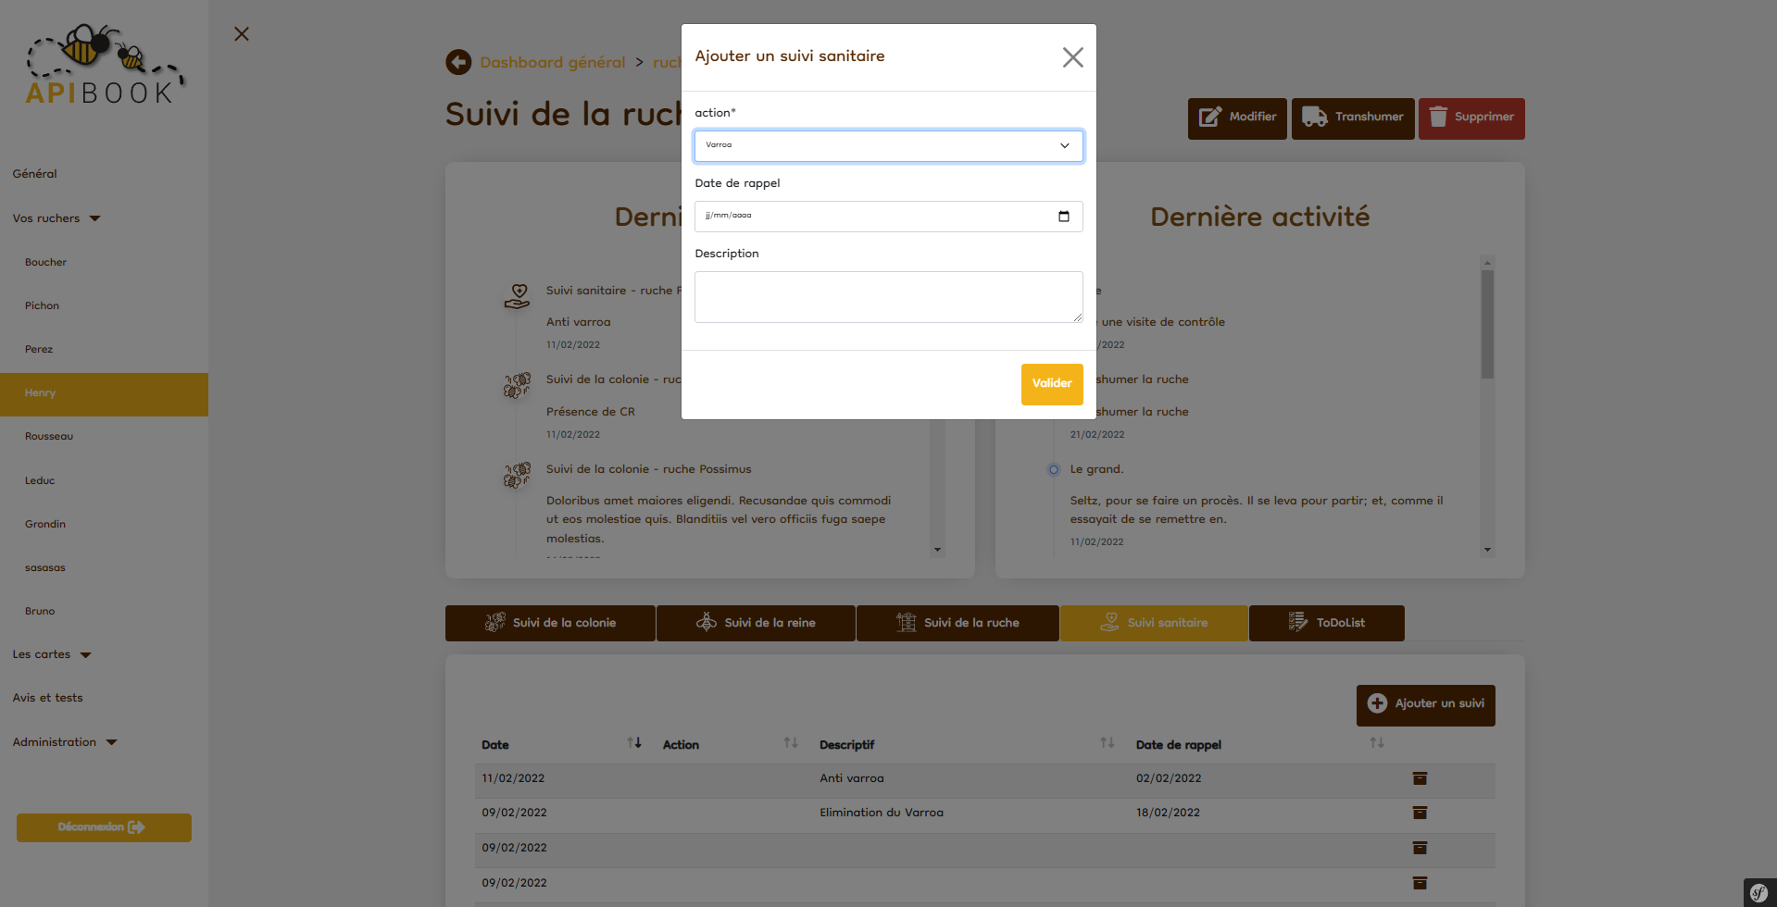Expand the Vos ruchers menu
The height and width of the screenshot is (907, 1777).
56,218
